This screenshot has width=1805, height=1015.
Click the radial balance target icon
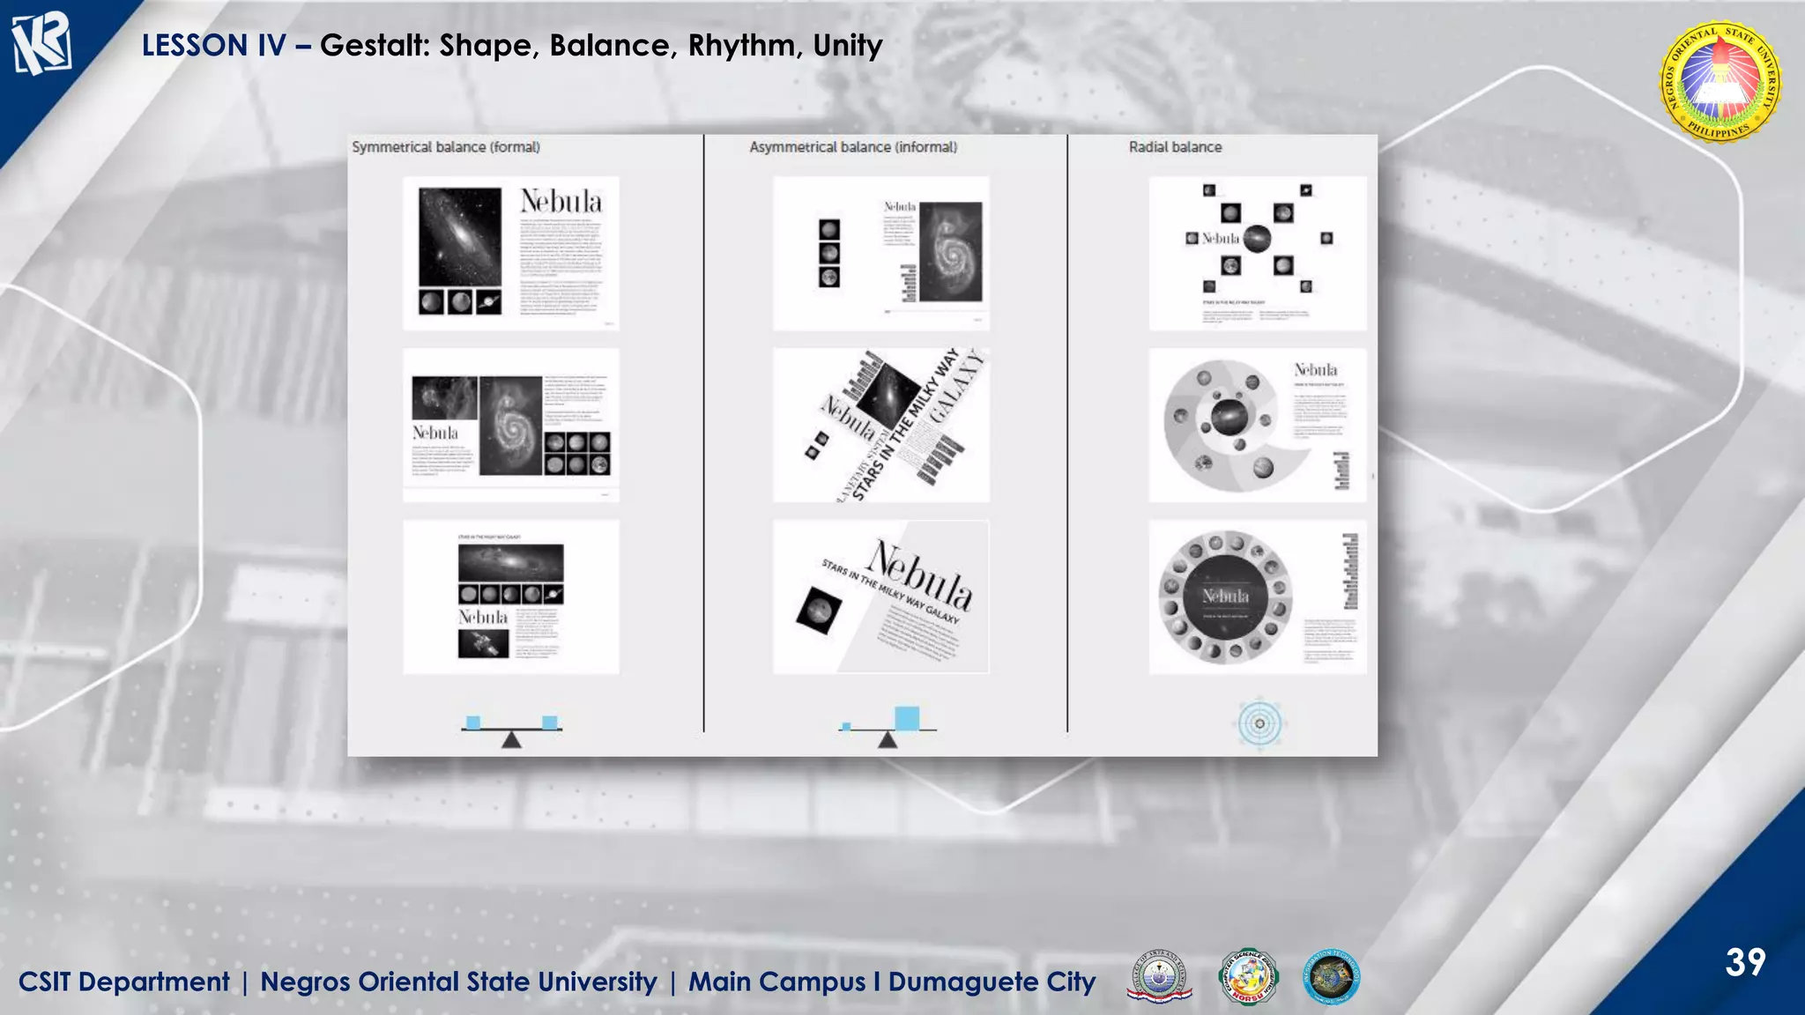click(x=1259, y=724)
